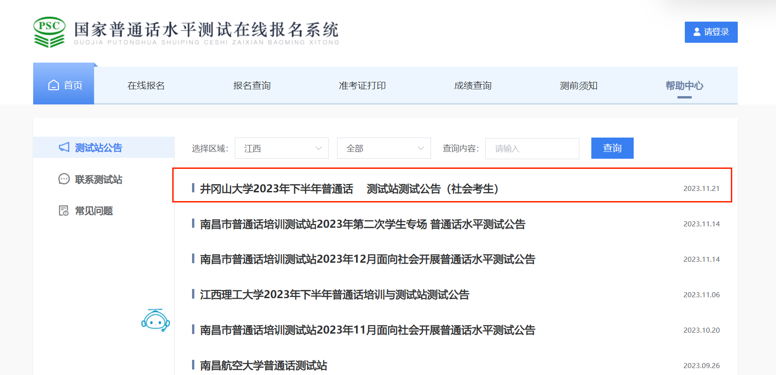Screen dimensions: 776x375
Task: Open the 江西理工大学2023年下半年 announcement
Action: (334, 295)
